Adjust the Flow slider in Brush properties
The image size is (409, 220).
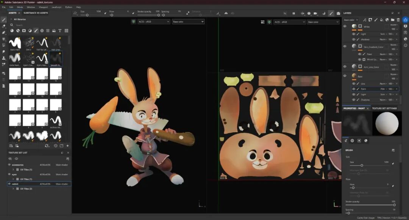[369, 188]
